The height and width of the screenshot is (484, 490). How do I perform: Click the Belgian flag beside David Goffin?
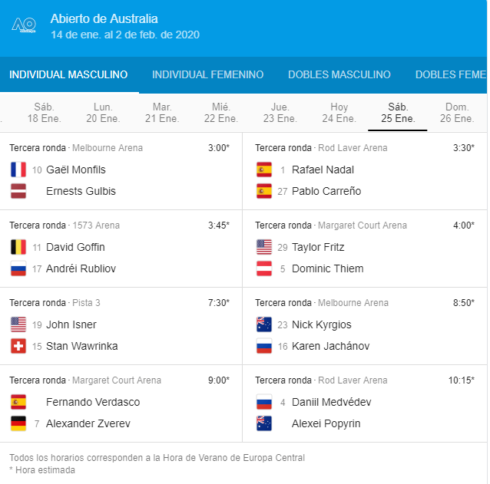[x=18, y=247]
